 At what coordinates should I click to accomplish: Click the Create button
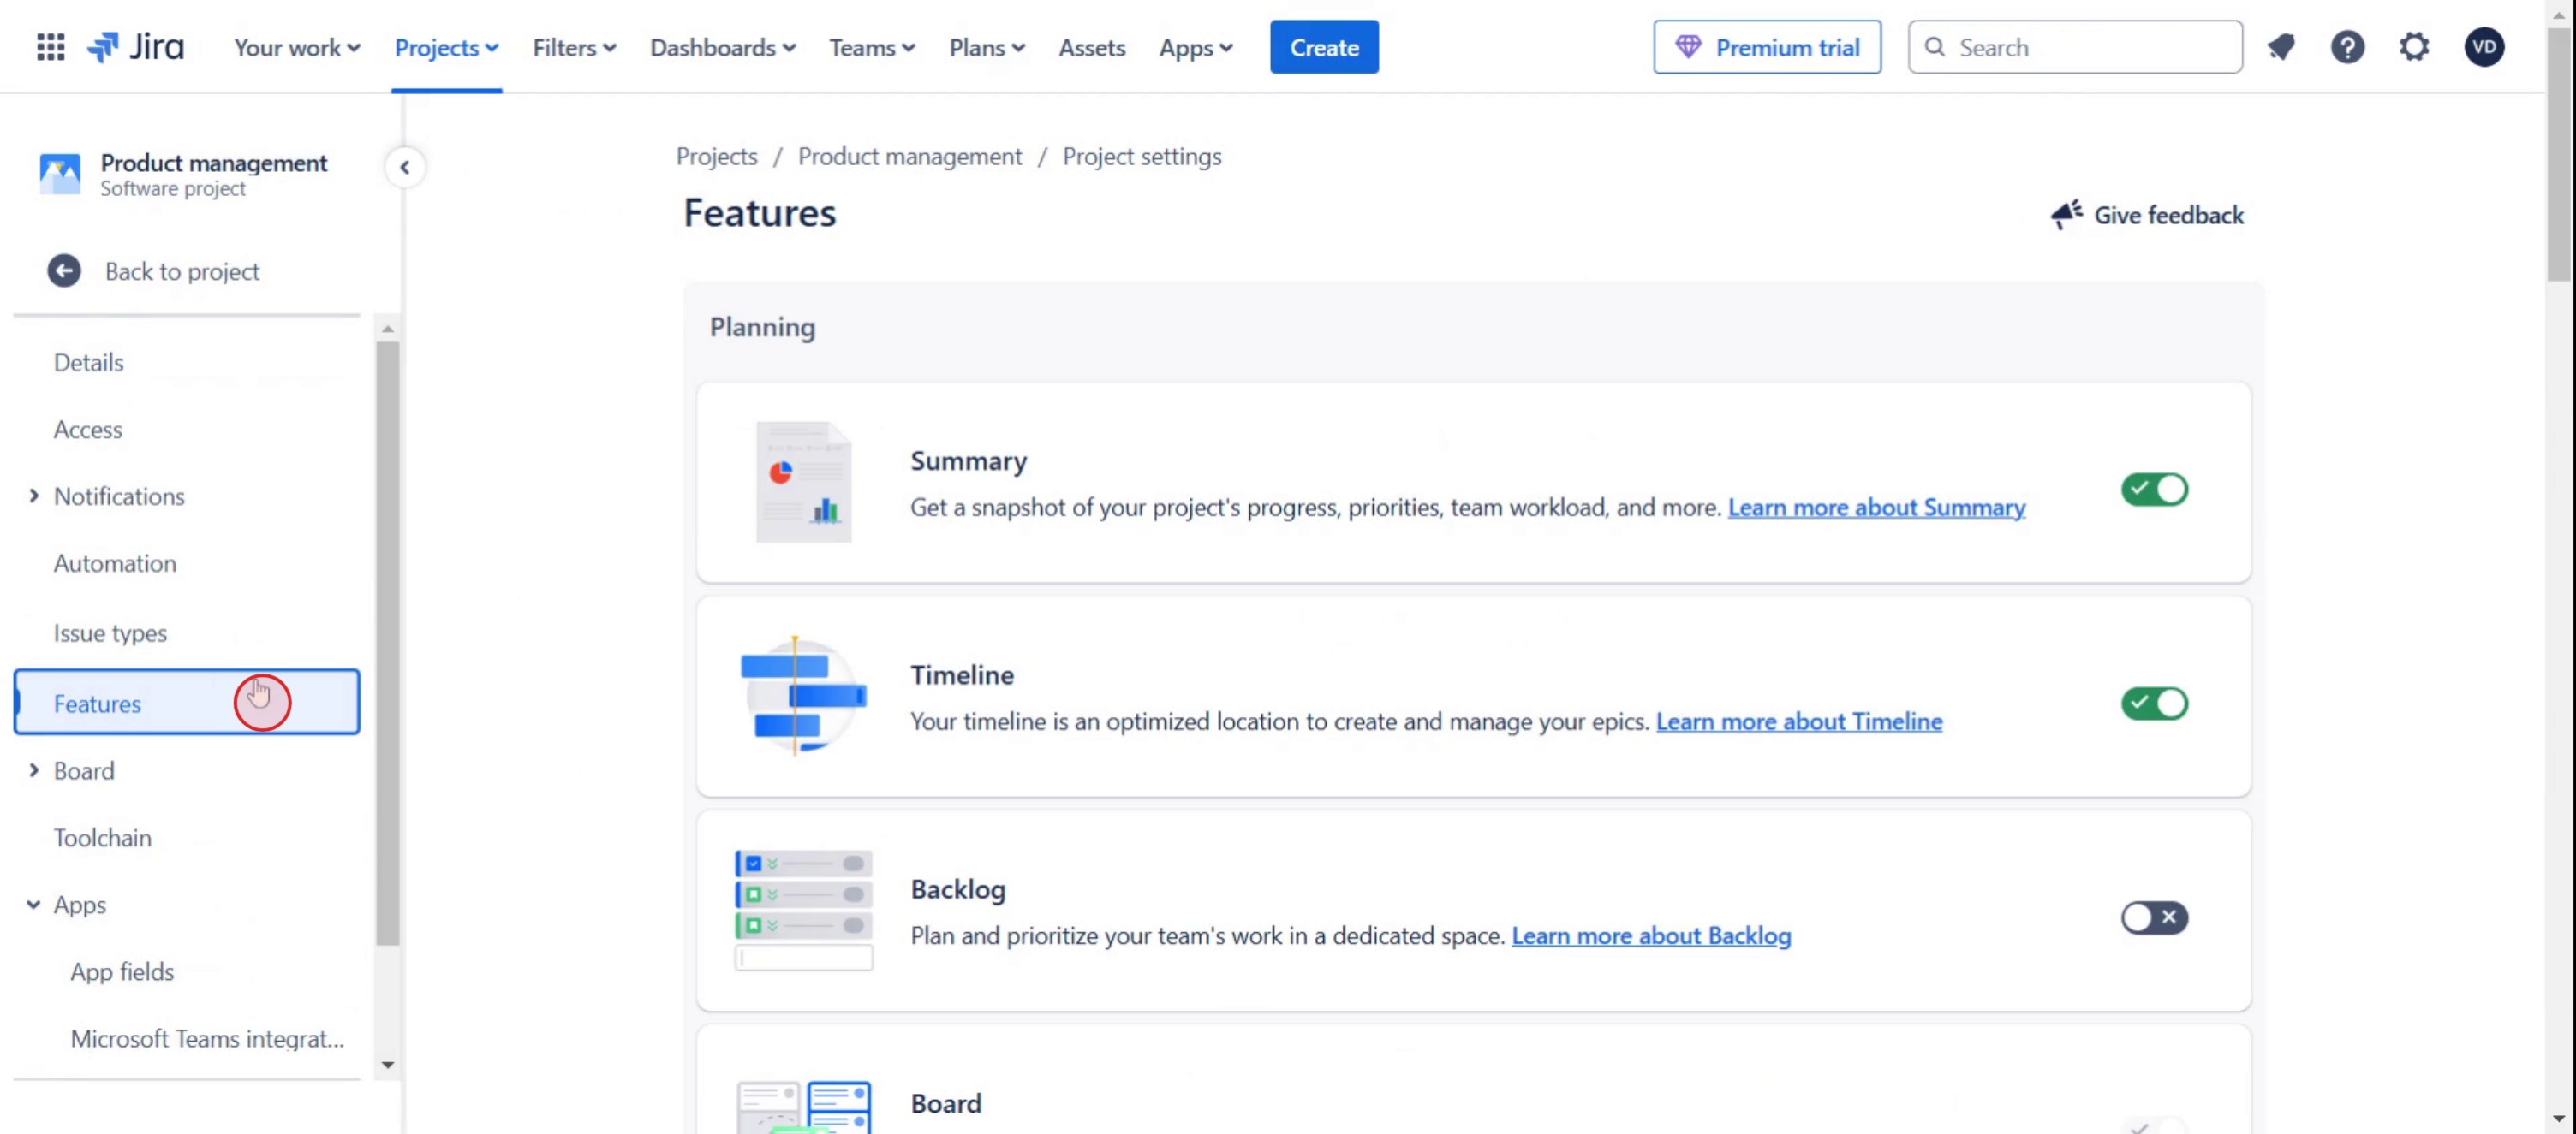click(1323, 47)
